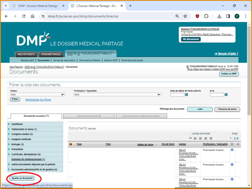Close the patient TCHILINGUIRIAN THIBAULT tab

pyautogui.click(x=115, y=52)
